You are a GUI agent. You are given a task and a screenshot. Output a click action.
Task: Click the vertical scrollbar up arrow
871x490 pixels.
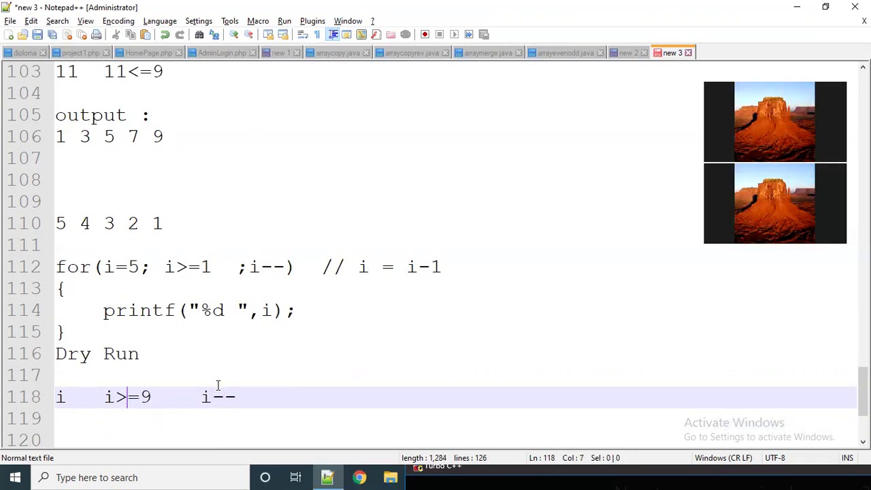(x=864, y=67)
